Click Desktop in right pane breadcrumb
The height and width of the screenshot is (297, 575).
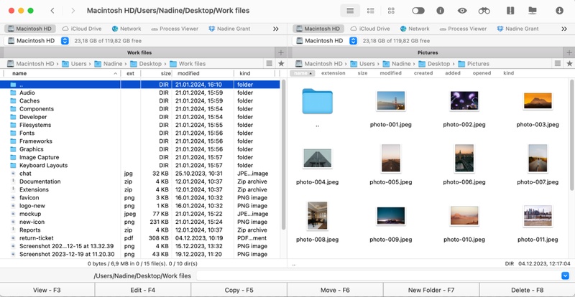pos(434,64)
